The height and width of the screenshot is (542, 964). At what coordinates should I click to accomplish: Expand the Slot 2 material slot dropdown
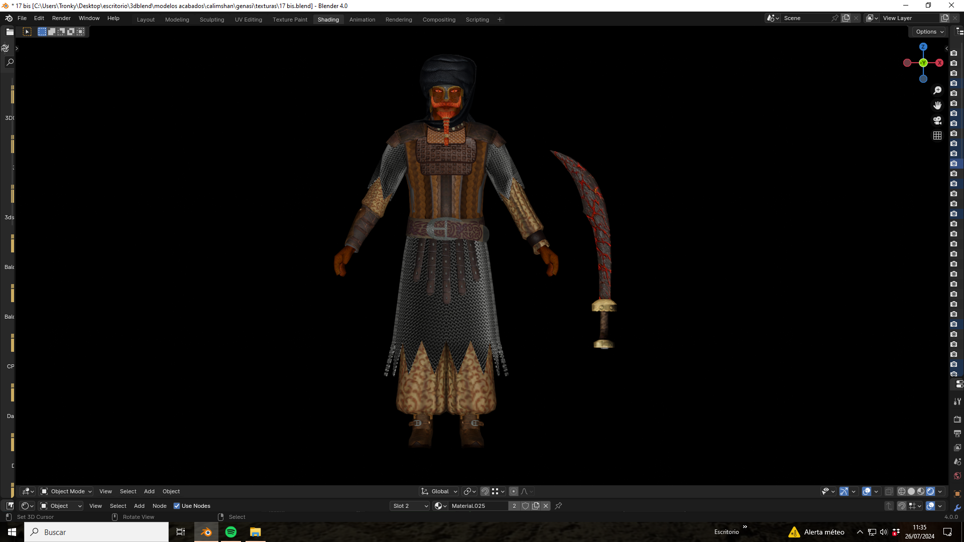coord(410,506)
